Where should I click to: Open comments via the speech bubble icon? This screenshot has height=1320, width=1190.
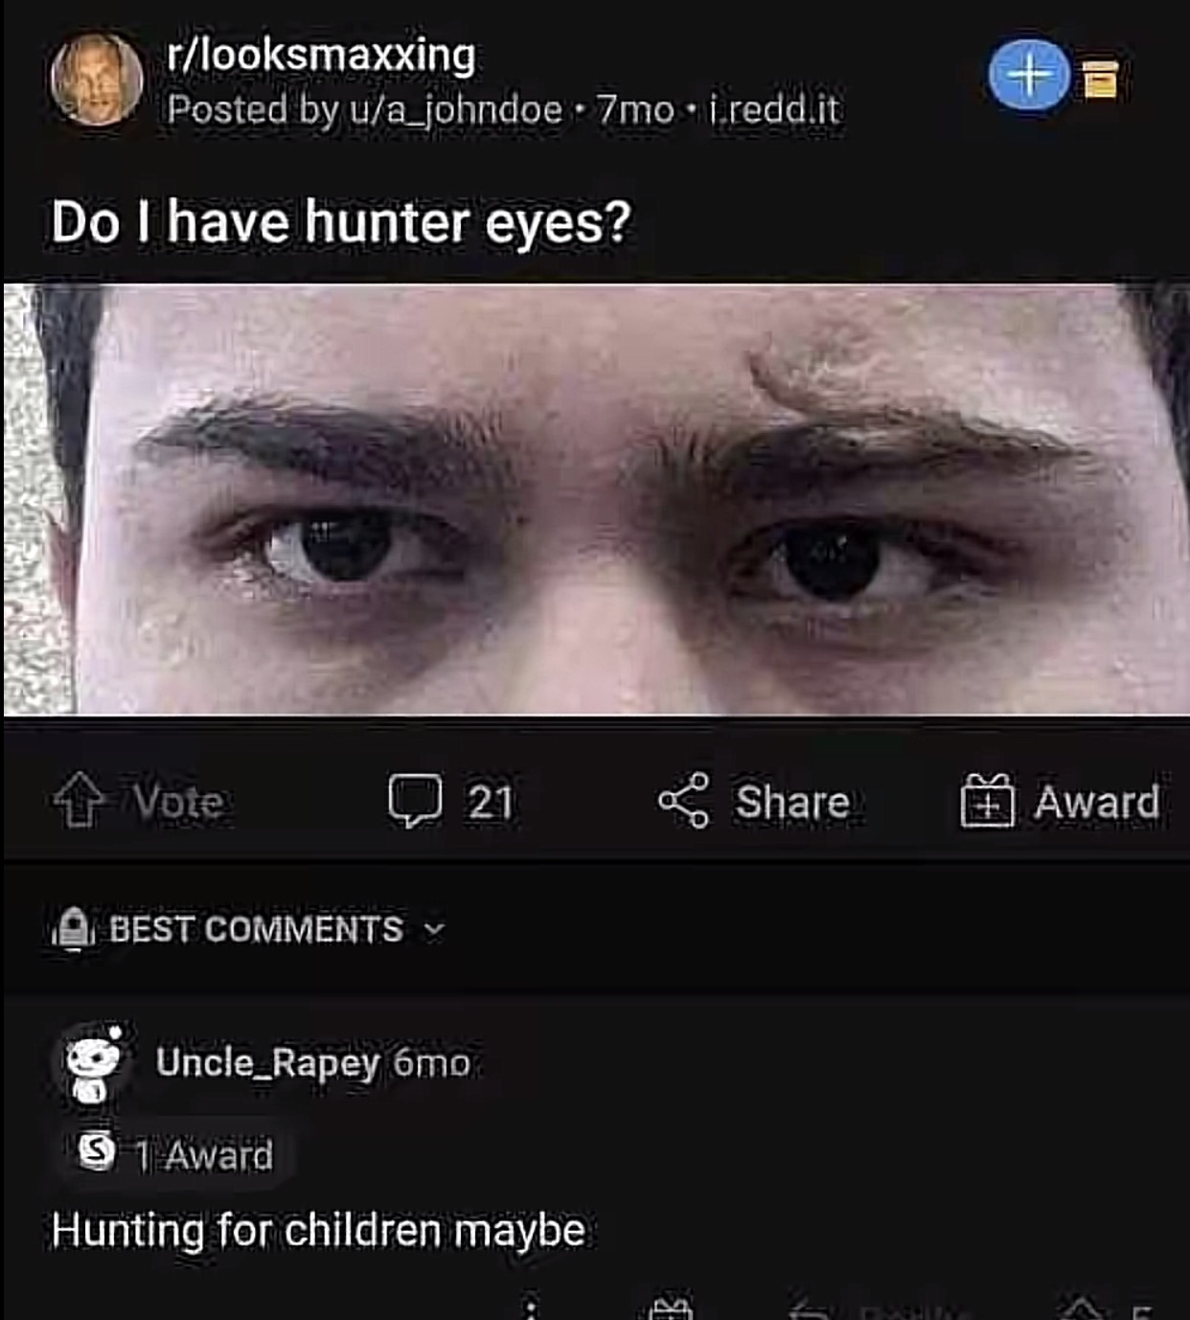point(415,801)
